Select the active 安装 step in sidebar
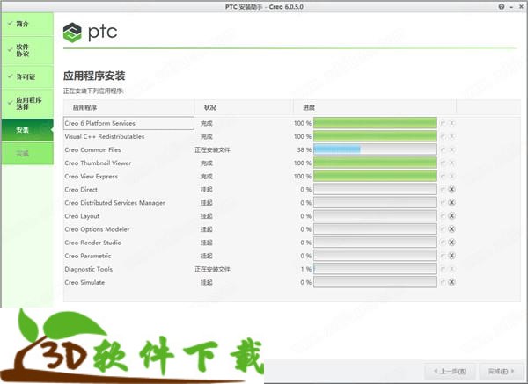This screenshot has height=384, width=528. pyautogui.click(x=27, y=130)
